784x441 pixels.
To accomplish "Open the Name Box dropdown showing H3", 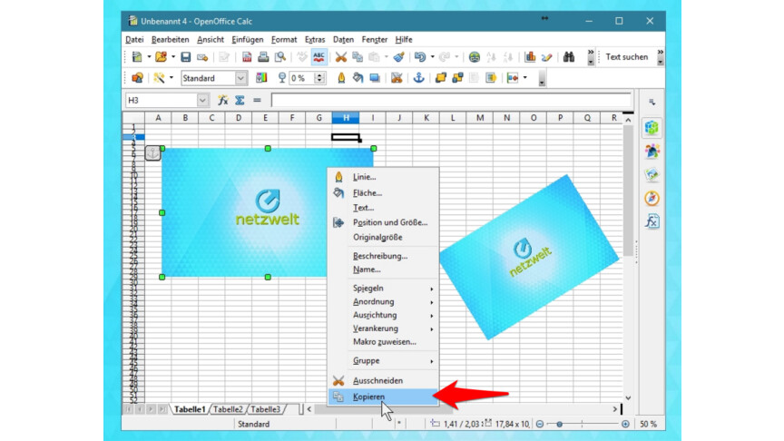I will coord(202,101).
